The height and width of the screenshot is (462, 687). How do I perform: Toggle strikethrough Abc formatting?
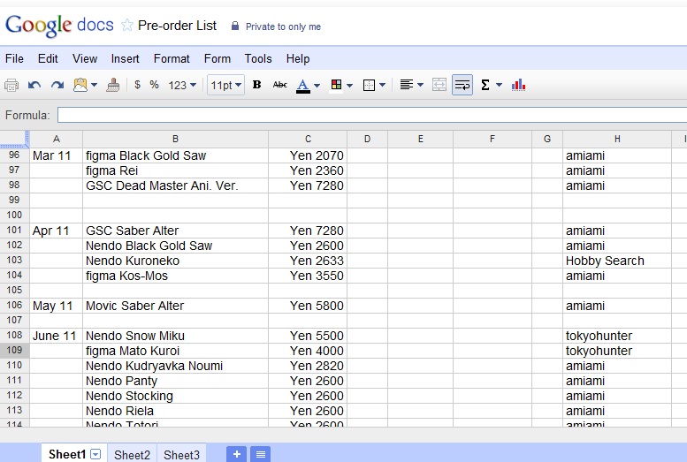280,85
